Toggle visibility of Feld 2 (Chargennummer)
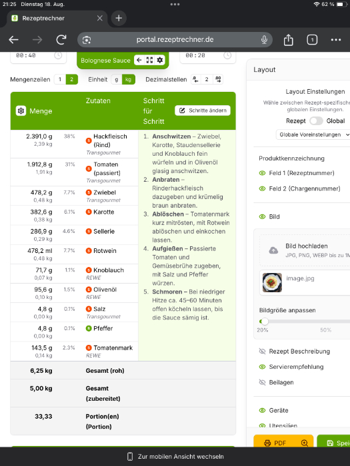The height and width of the screenshot is (466, 350). (262, 188)
